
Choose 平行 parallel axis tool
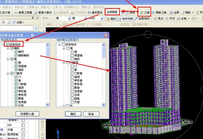[170, 19]
